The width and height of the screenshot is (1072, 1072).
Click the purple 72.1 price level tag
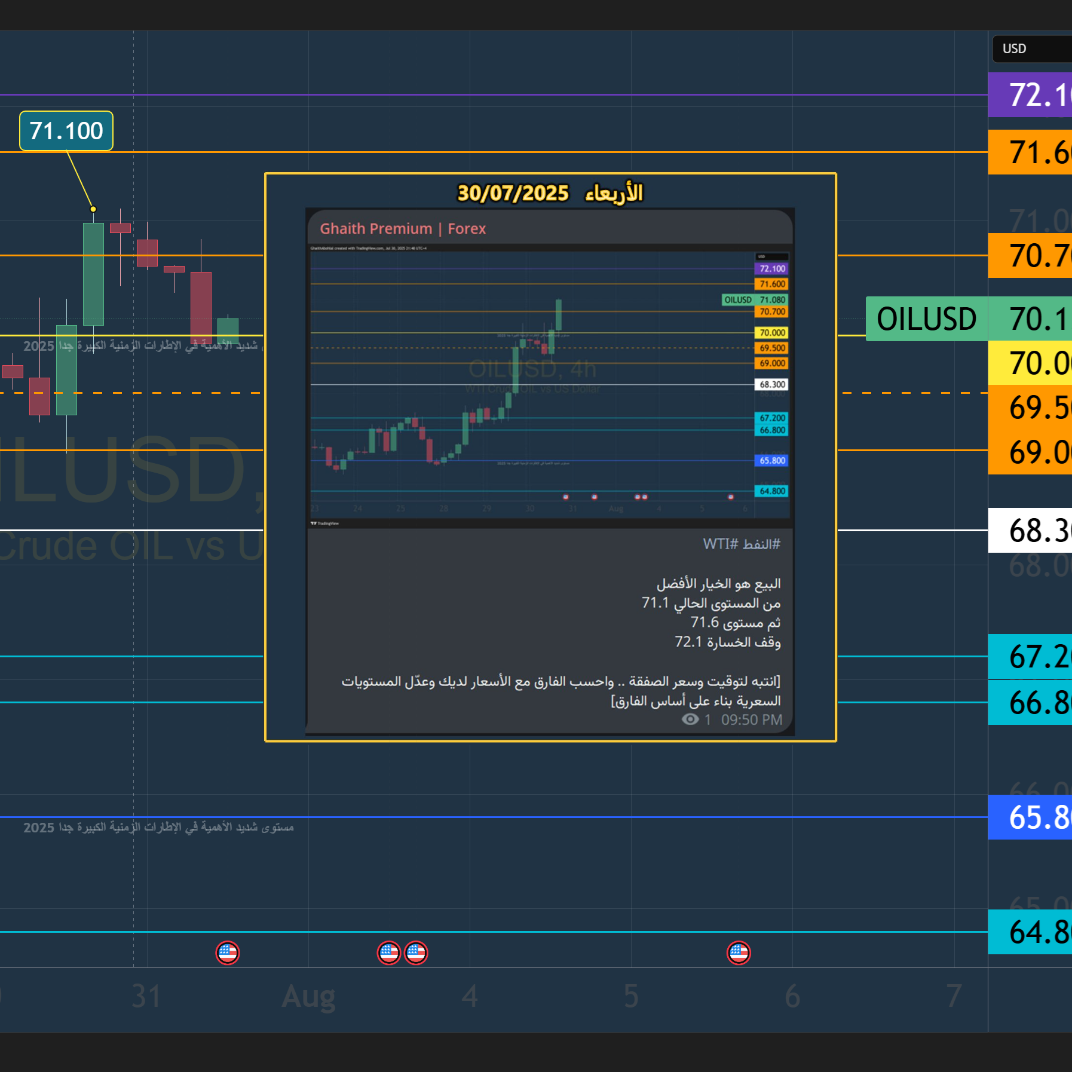(x=1030, y=95)
